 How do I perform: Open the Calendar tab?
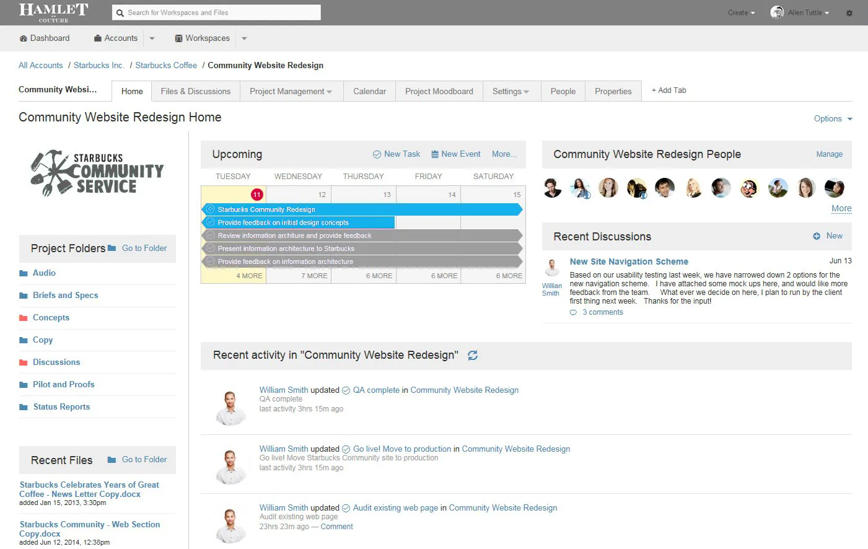[370, 92]
